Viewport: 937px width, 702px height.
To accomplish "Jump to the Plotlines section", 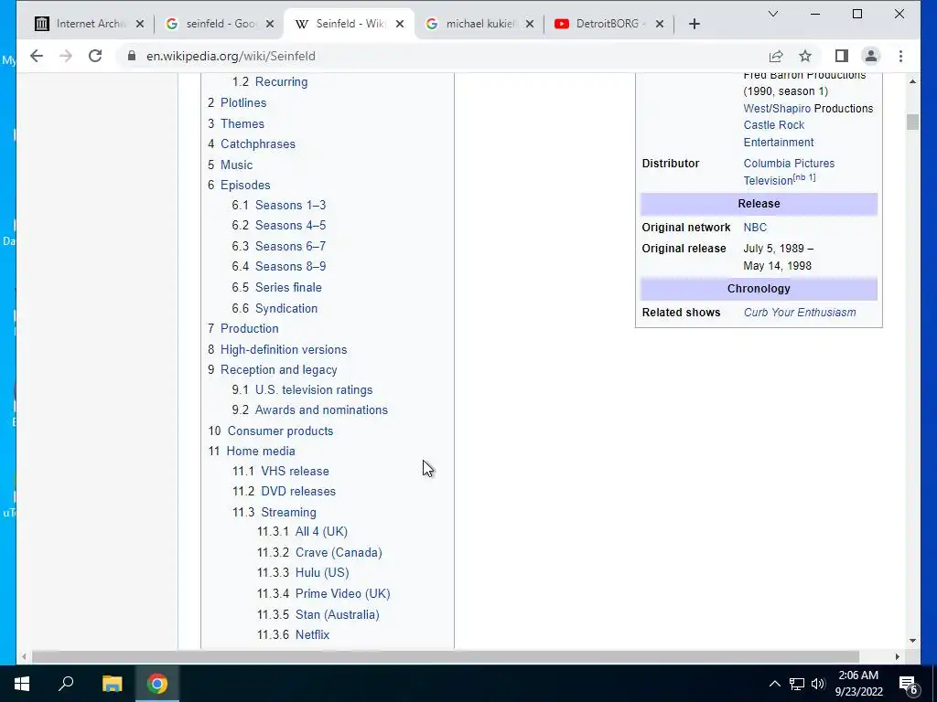I will 243,102.
